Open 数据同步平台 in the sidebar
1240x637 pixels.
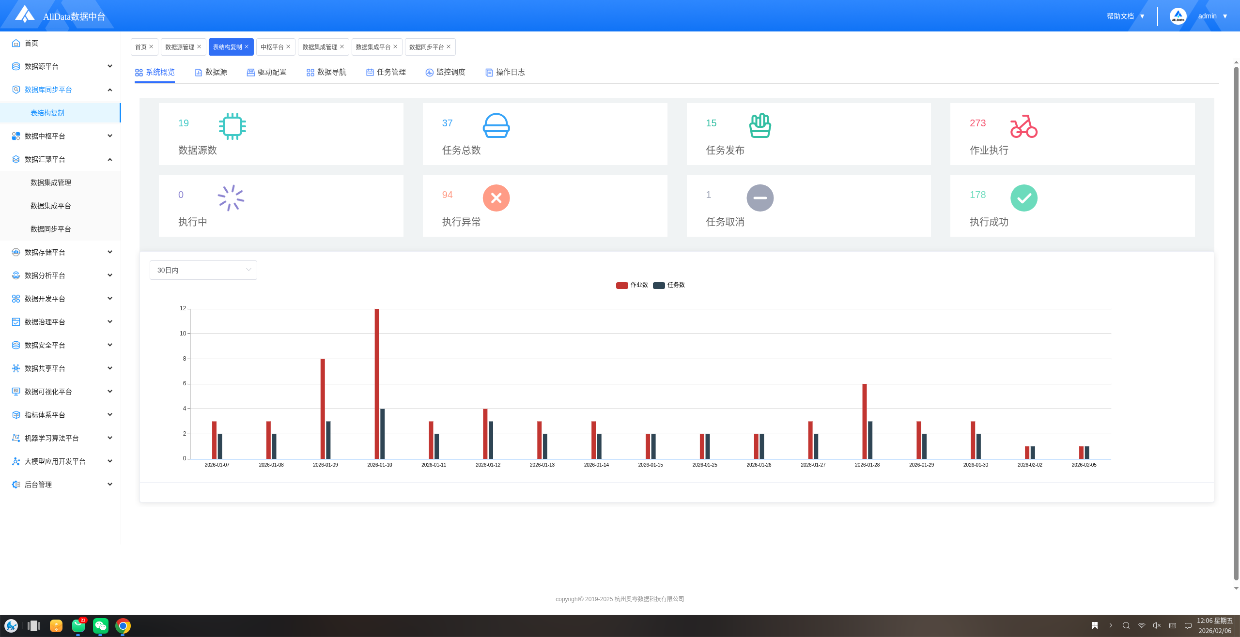coord(51,229)
